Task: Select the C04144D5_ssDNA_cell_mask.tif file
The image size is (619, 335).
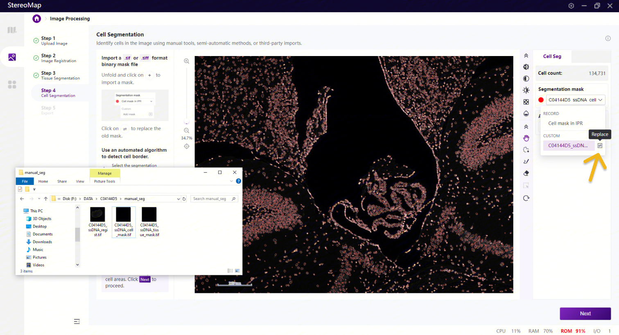Action: [x=124, y=222]
